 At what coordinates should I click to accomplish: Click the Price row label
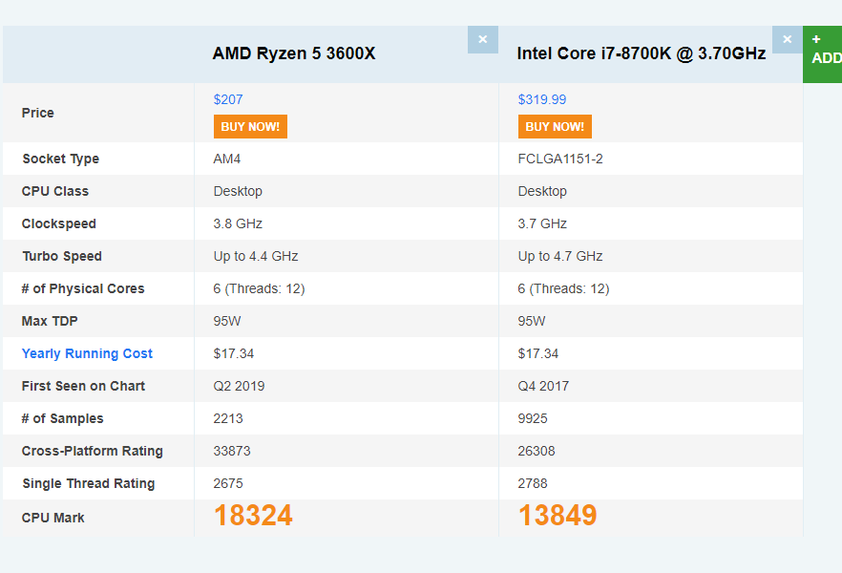tap(38, 113)
